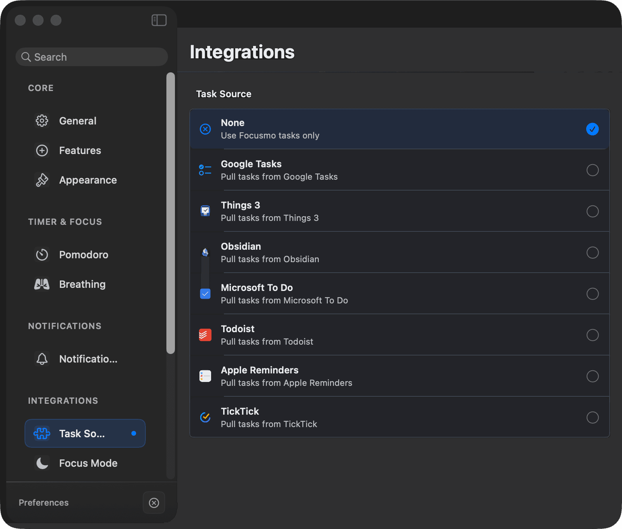The image size is (622, 529).
Task: Click the Appearance paintbrush icon
Action: click(x=42, y=180)
